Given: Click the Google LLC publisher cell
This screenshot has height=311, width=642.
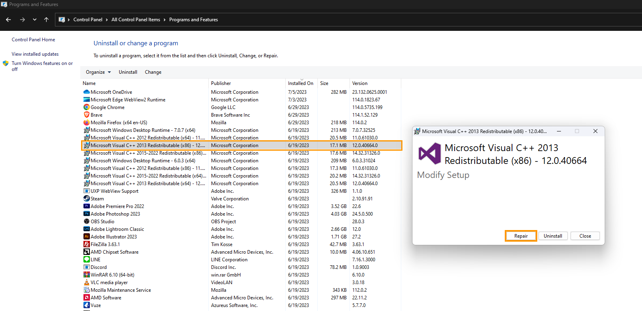Looking at the screenshot, I should tap(223, 107).
